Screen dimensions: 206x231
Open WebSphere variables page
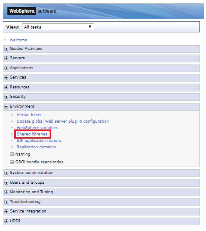point(37,127)
